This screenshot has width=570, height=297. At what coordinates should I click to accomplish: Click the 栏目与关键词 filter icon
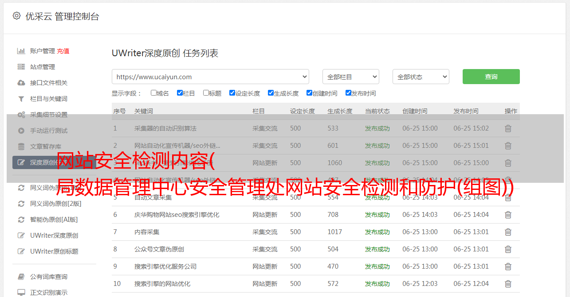(21, 99)
